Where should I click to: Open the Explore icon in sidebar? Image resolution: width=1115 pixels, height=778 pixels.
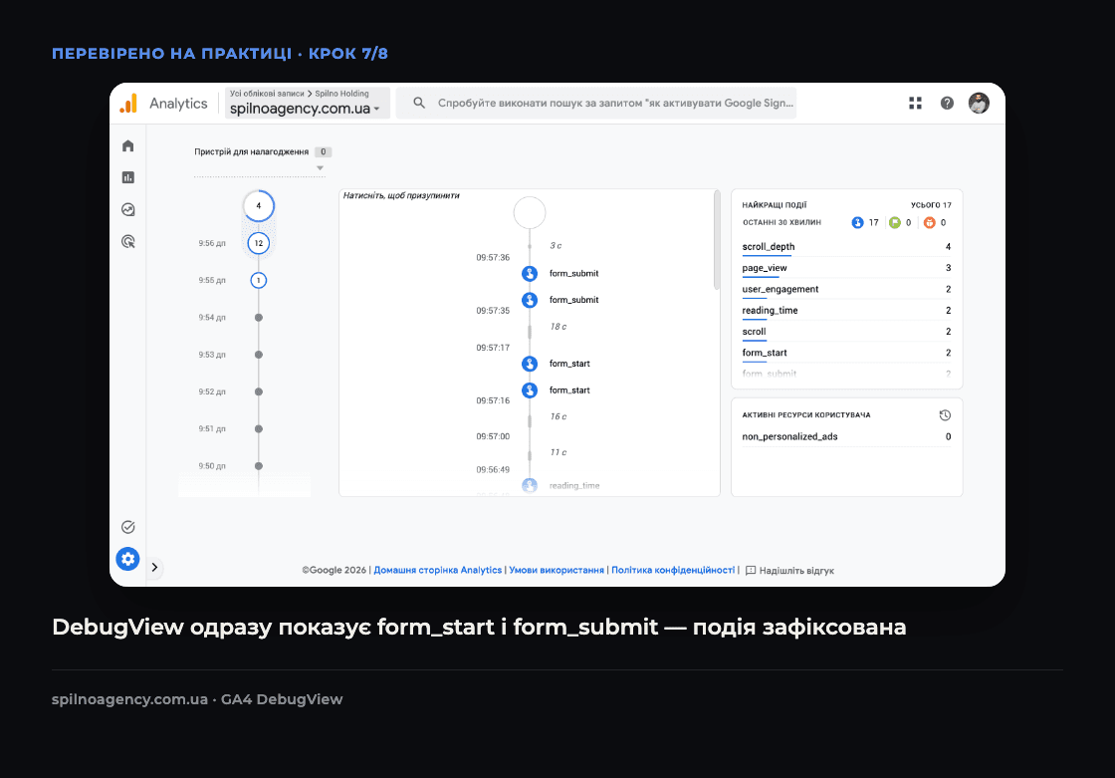[128, 209]
